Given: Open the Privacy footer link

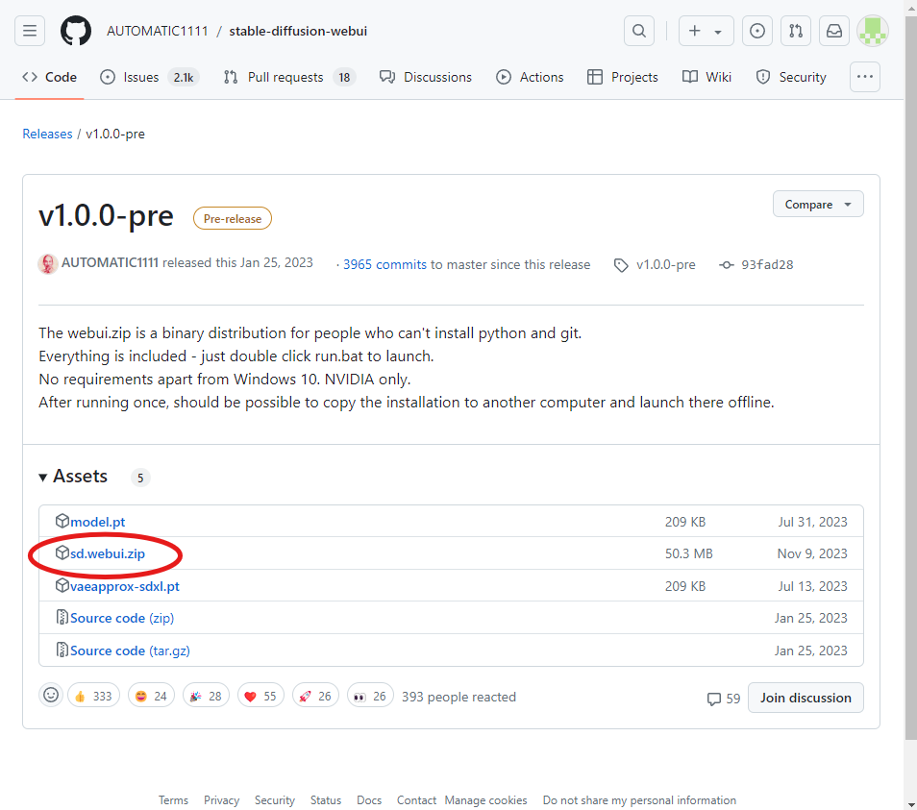Looking at the screenshot, I should click(222, 800).
